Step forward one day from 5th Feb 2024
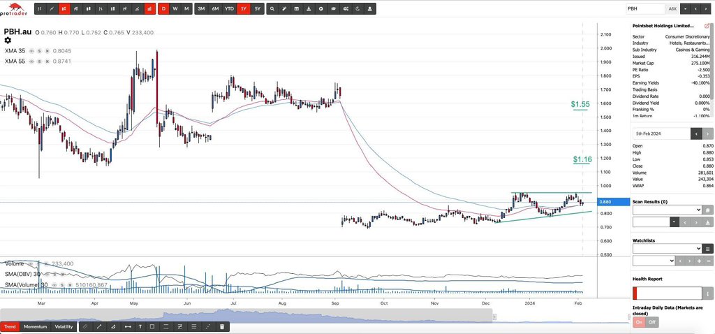This screenshot has height=334, width=715. [708, 133]
